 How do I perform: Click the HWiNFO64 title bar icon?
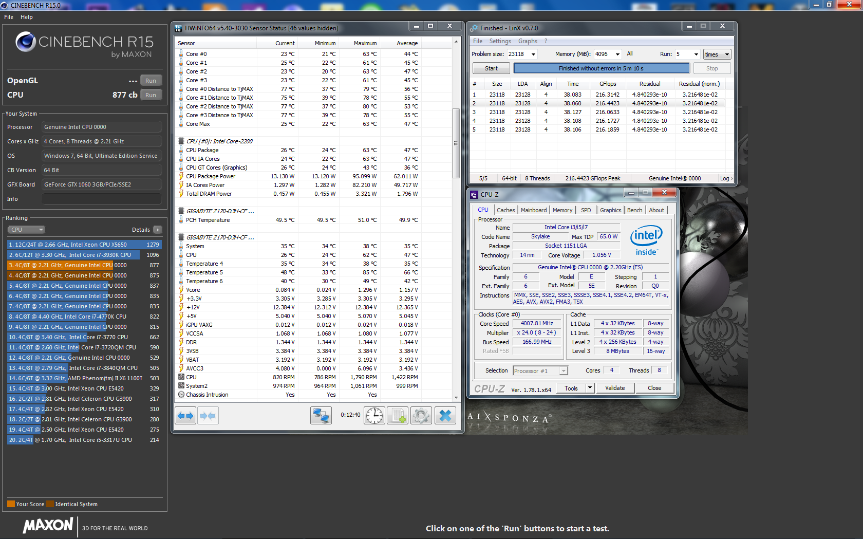click(178, 28)
